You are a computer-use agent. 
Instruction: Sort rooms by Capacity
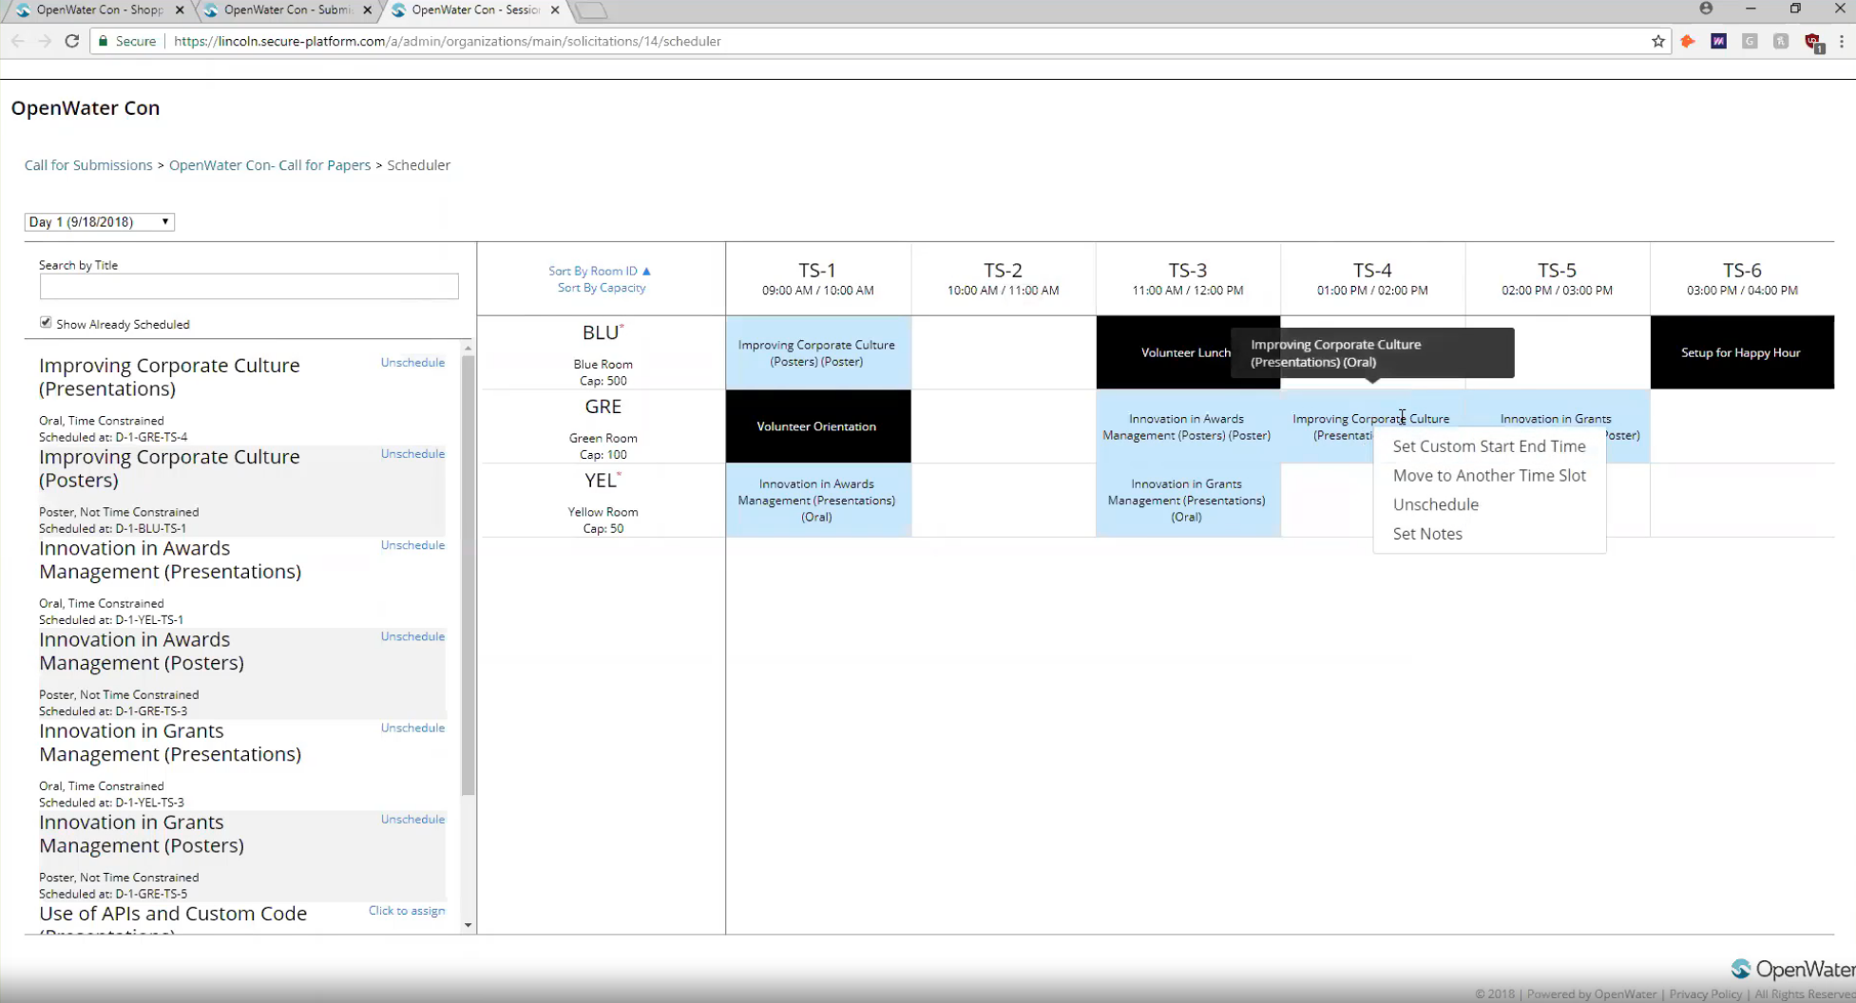pyautogui.click(x=602, y=288)
